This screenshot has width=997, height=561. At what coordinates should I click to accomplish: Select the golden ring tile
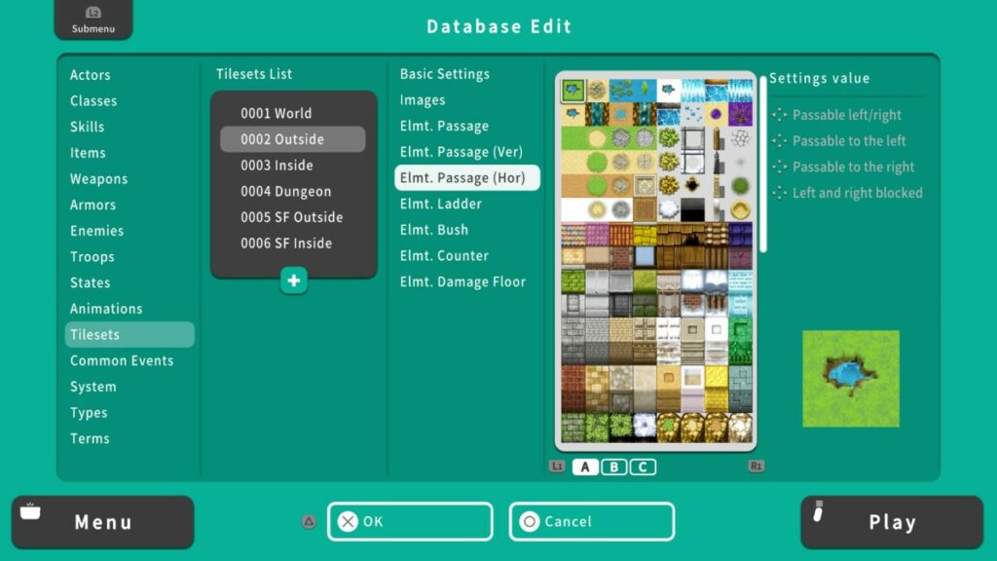tap(740, 210)
